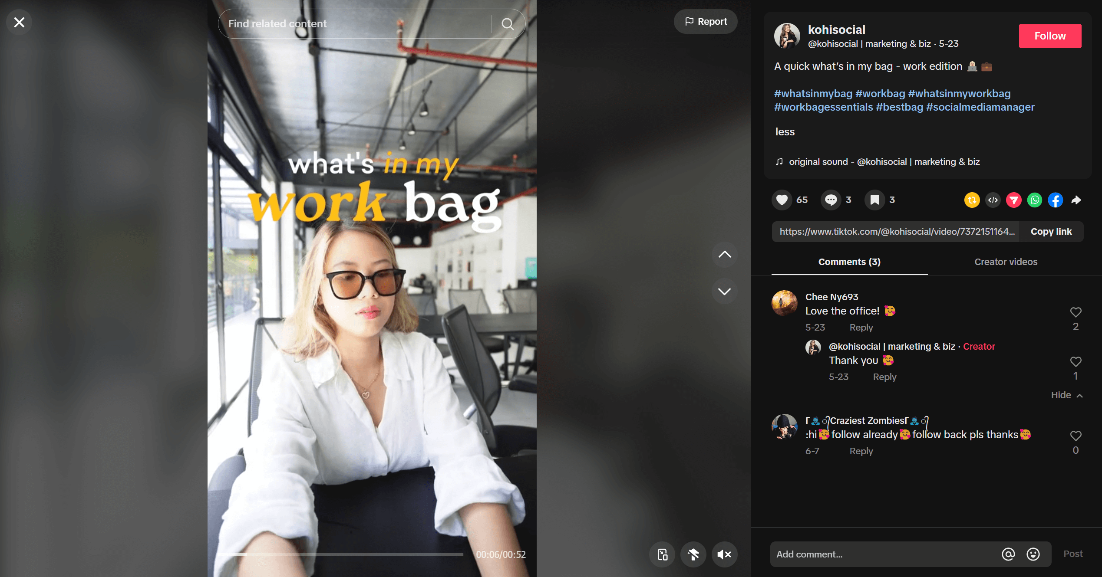Click Copy link for the TikTok video
Viewport: 1102px width, 577px height.
click(x=1050, y=232)
